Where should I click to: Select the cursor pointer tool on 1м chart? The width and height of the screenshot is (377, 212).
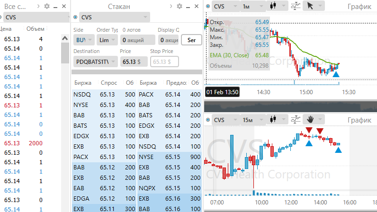pyautogui.click(x=311, y=6)
